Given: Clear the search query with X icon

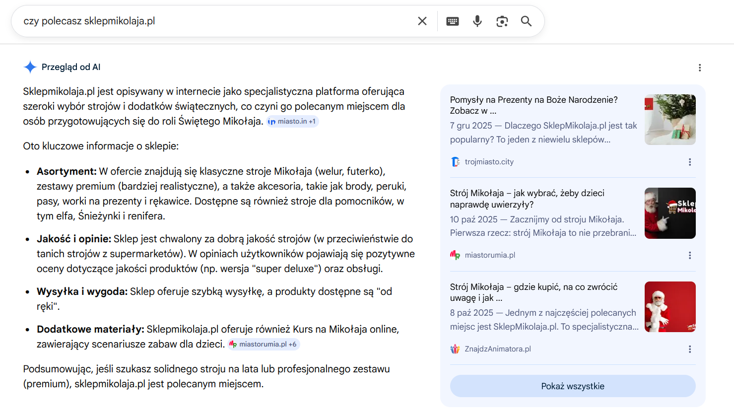Looking at the screenshot, I should (x=422, y=21).
